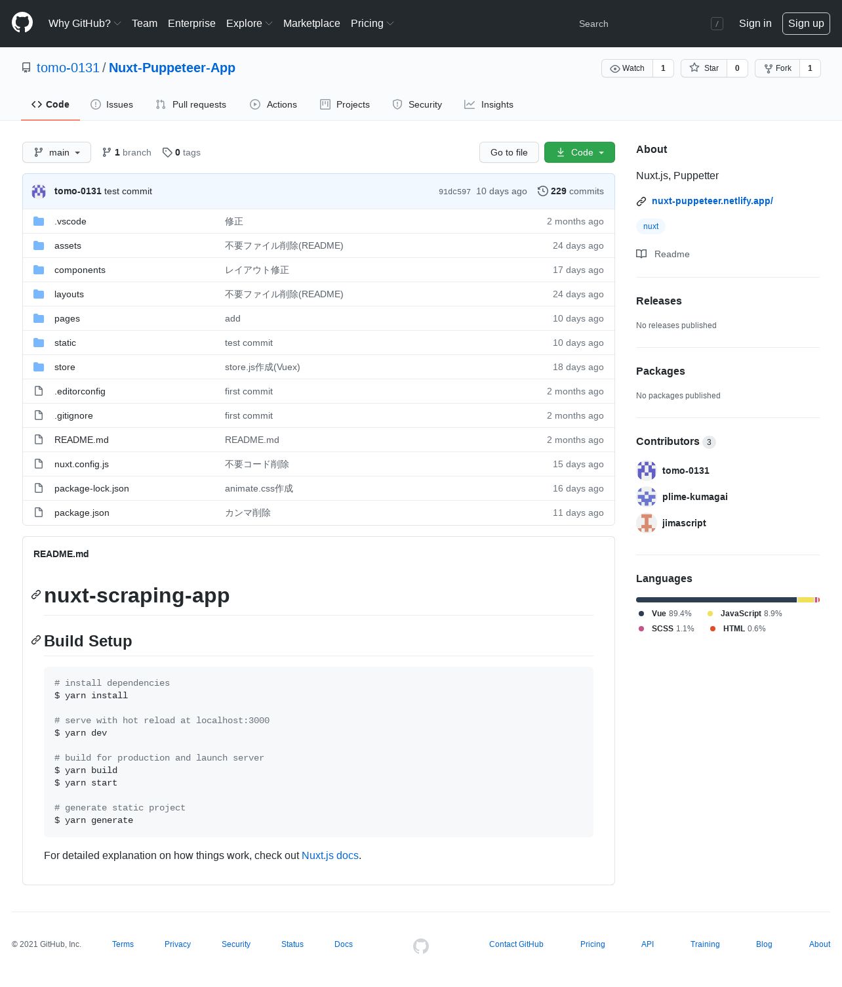
Task: Click the Vue language color dot
Action: point(641,614)
